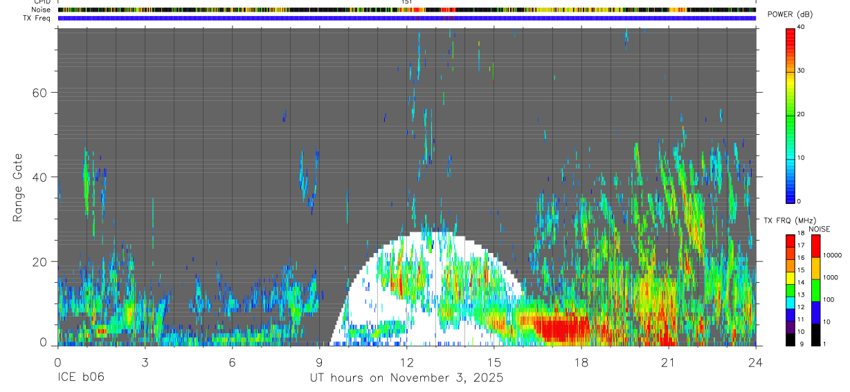Click the blue TX Freq strip at top
Image resolution: width=850 pixels, height=392 pixels.
407,18
